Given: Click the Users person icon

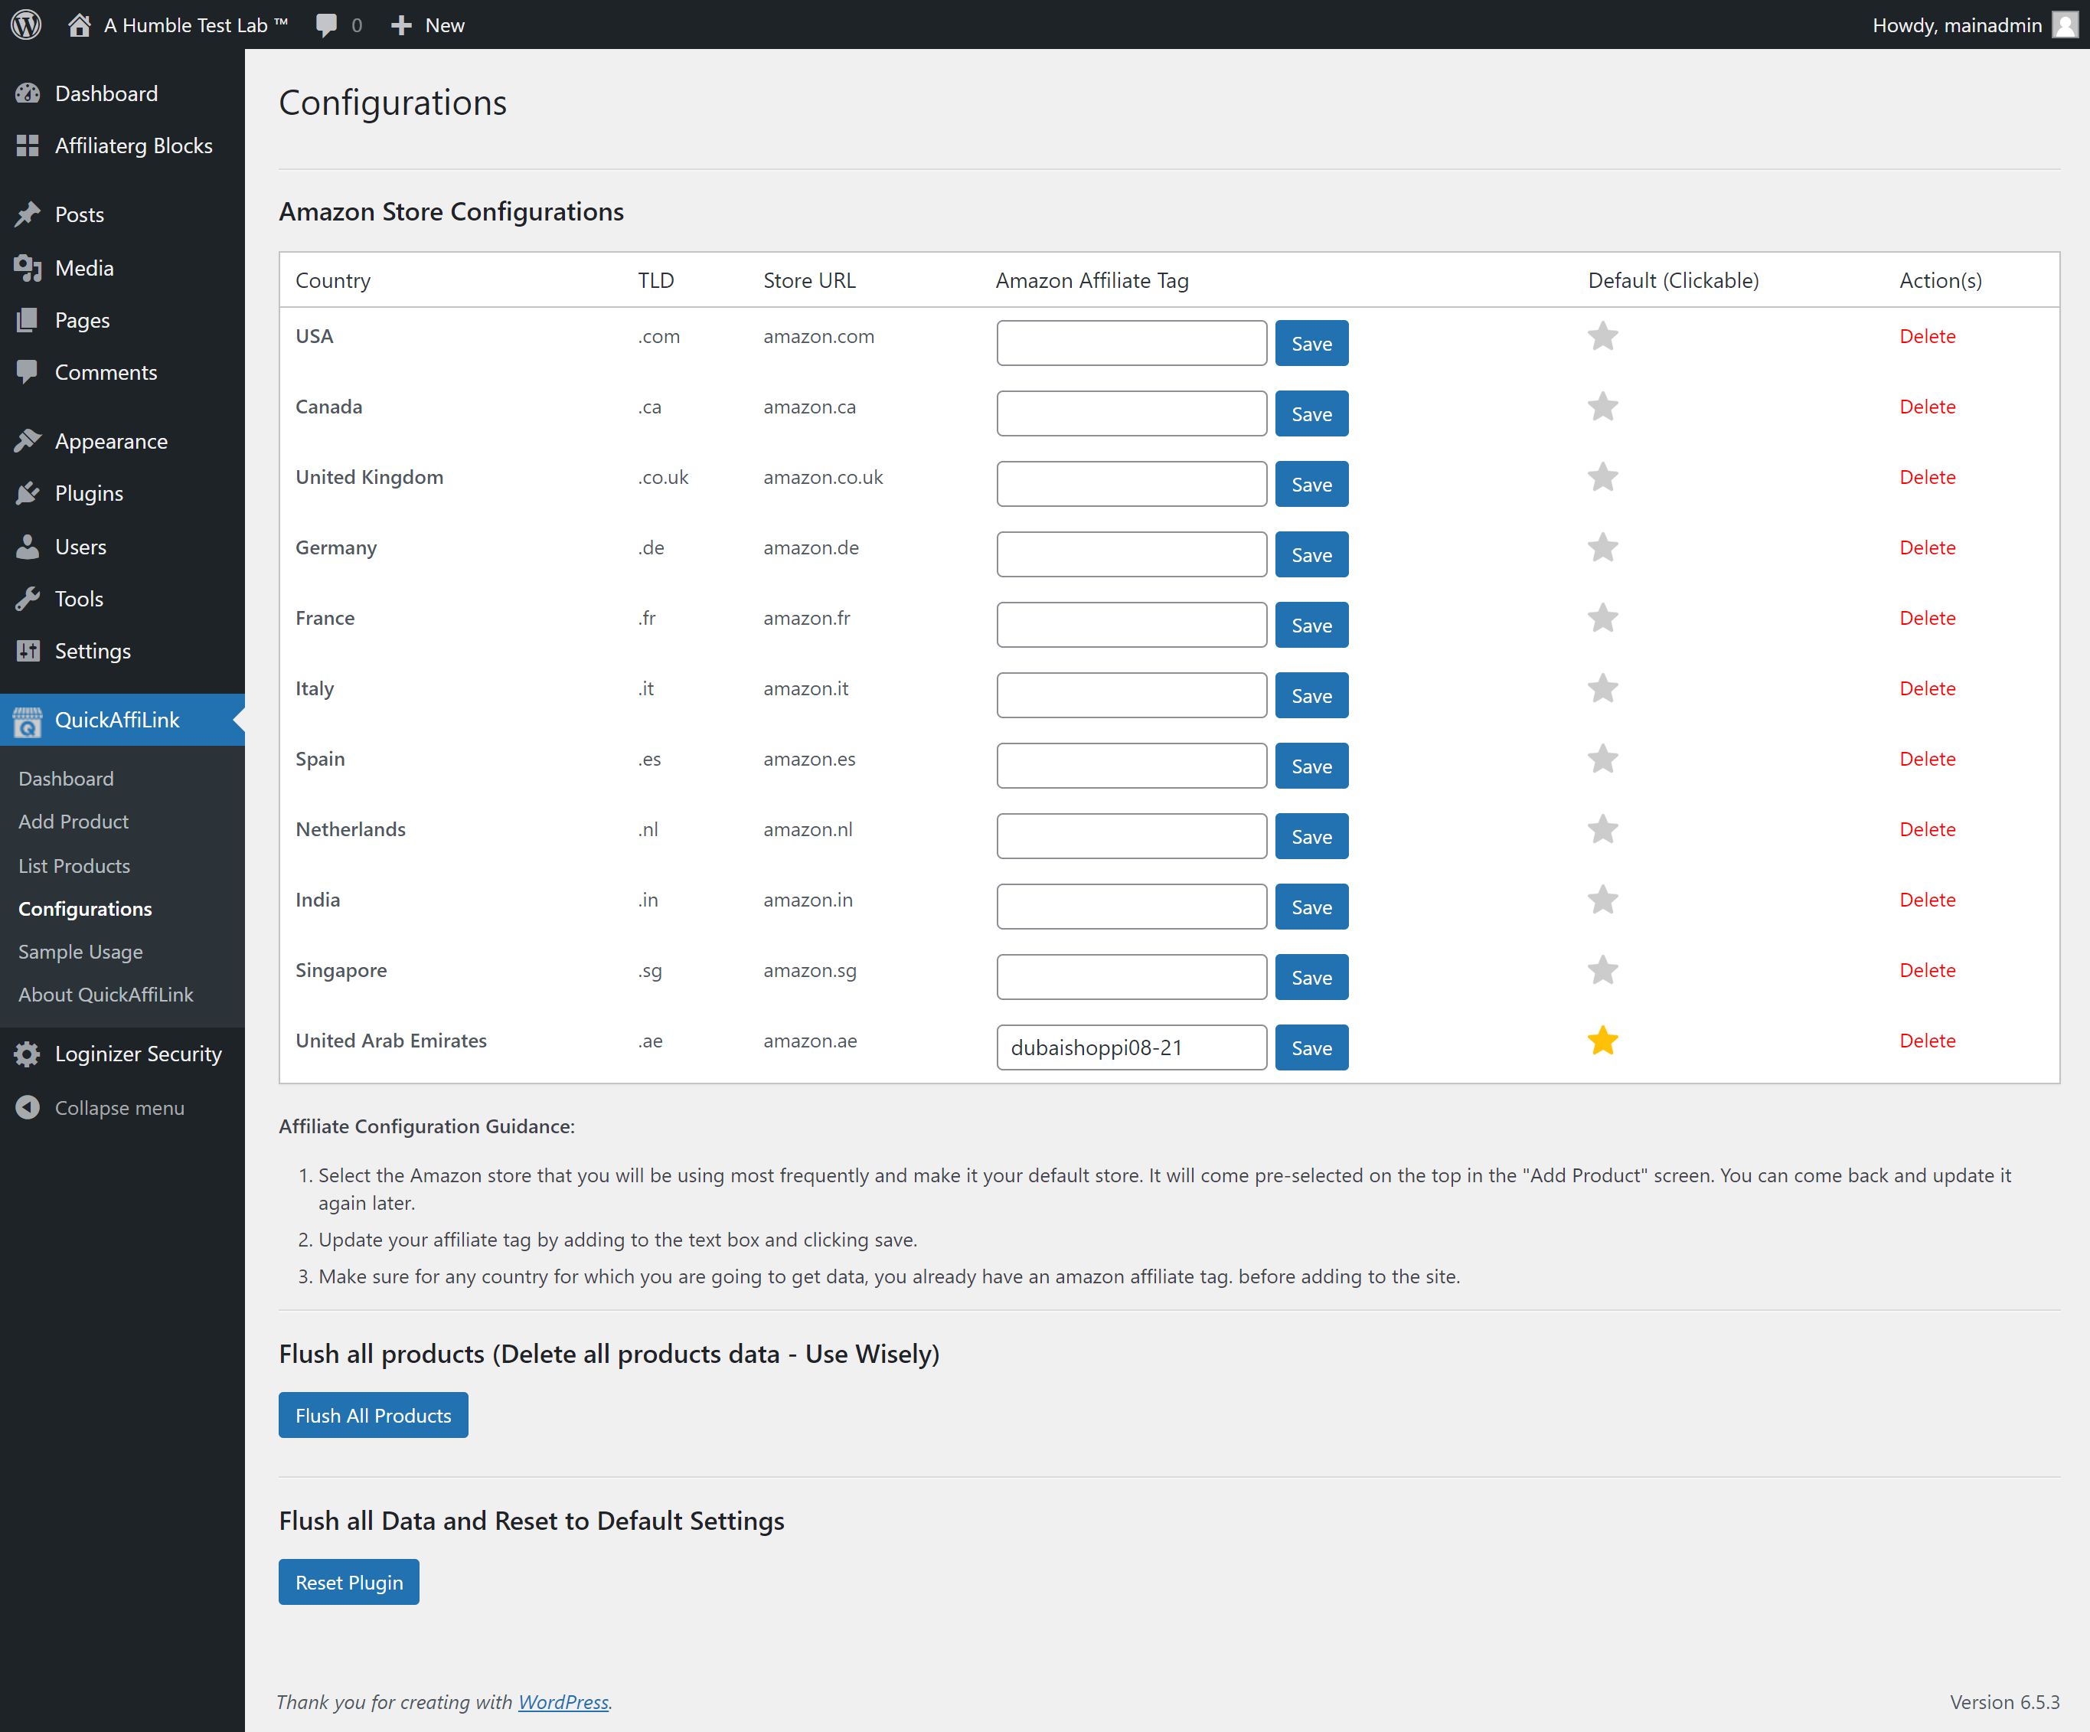Looking at the screenshot, I should click(x=28, y=547).
